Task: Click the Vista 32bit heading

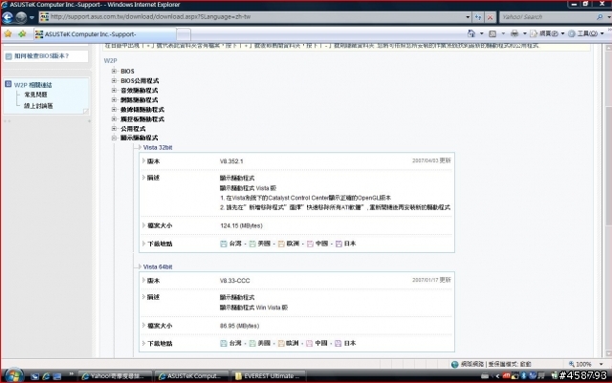Action: pyautogui.click(x=157, y=147)
